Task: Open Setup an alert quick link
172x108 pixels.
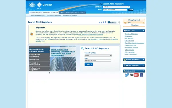Action: pos(129,41)
